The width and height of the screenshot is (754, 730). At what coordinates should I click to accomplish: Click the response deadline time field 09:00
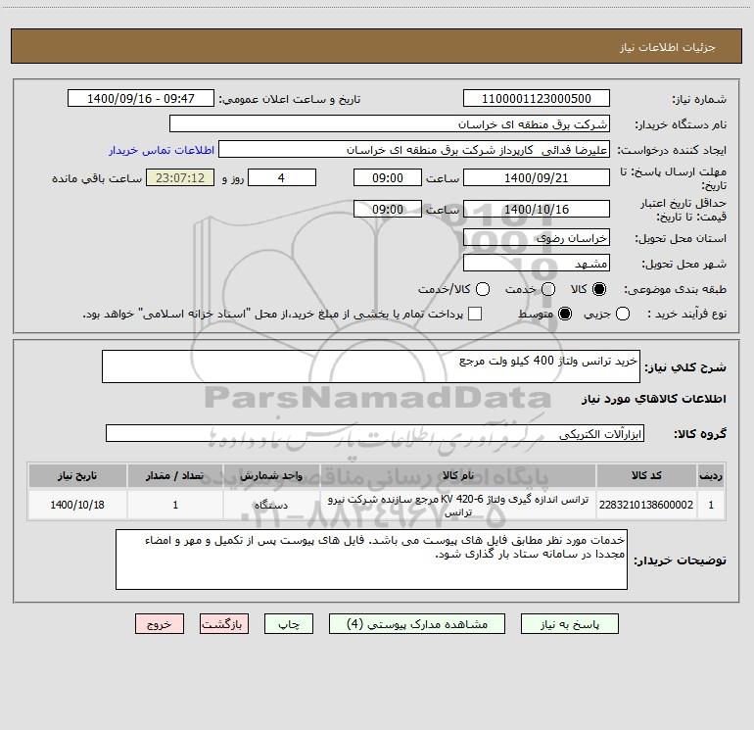point(388,177)
